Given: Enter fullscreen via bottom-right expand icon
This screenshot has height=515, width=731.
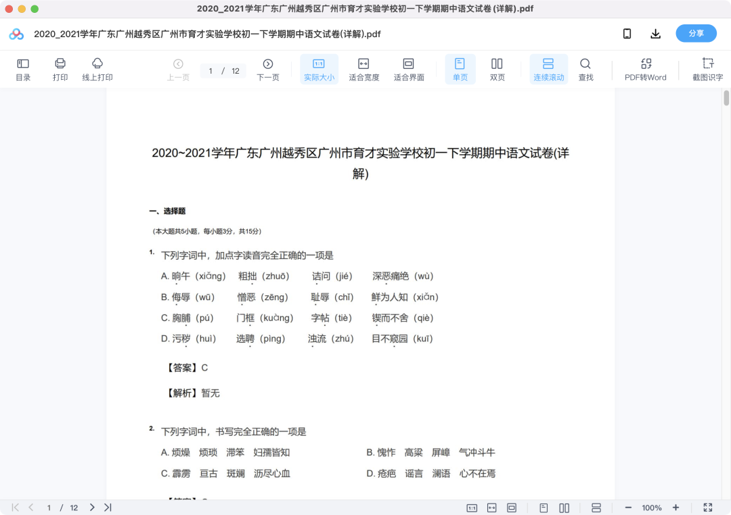Looking at the screenshot, I should 708,508.
